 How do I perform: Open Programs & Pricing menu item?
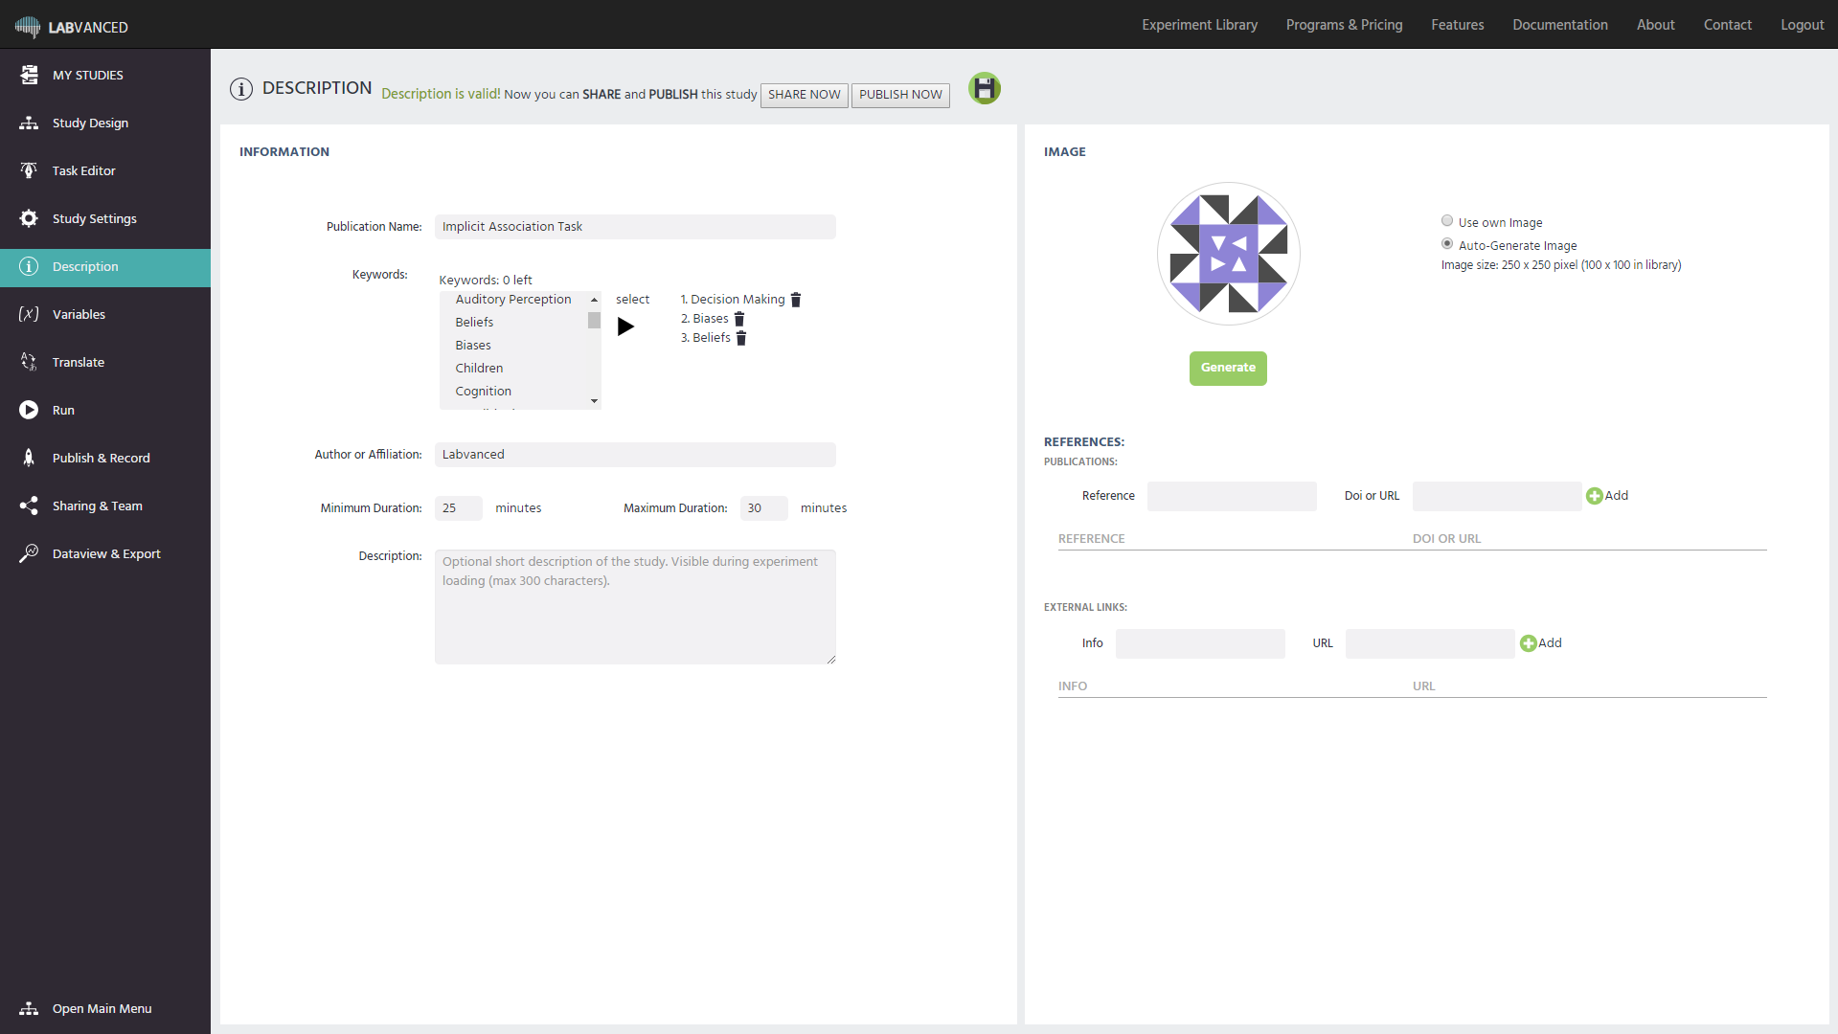point(1344,25)
